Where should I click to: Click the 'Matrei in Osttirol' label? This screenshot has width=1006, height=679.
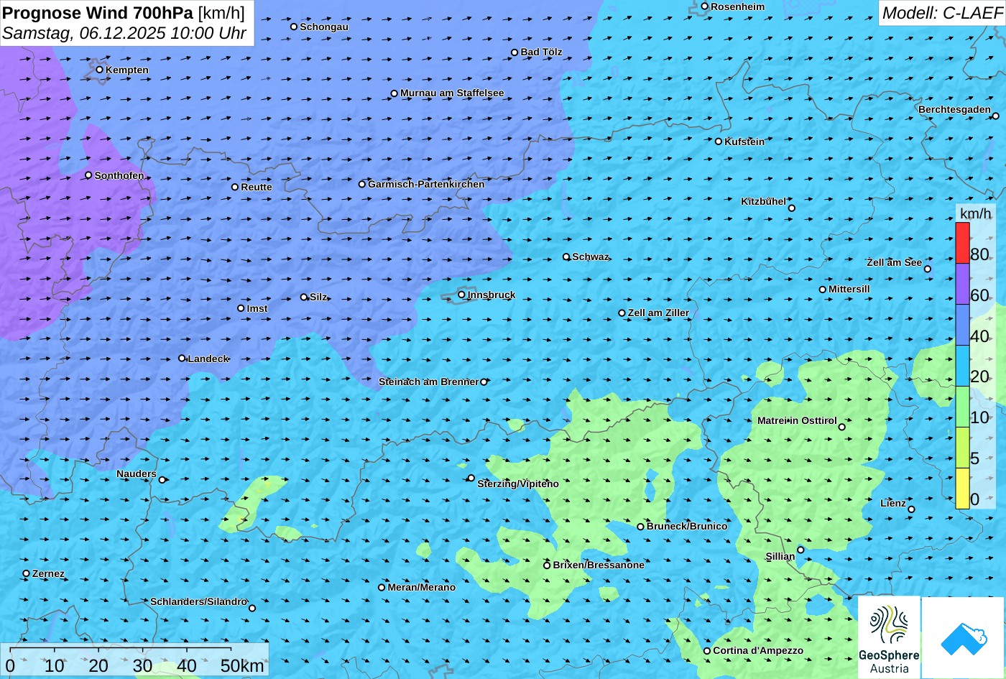[797, 420]
